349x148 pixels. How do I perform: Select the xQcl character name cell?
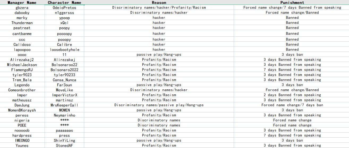click(x=65, y=23)
